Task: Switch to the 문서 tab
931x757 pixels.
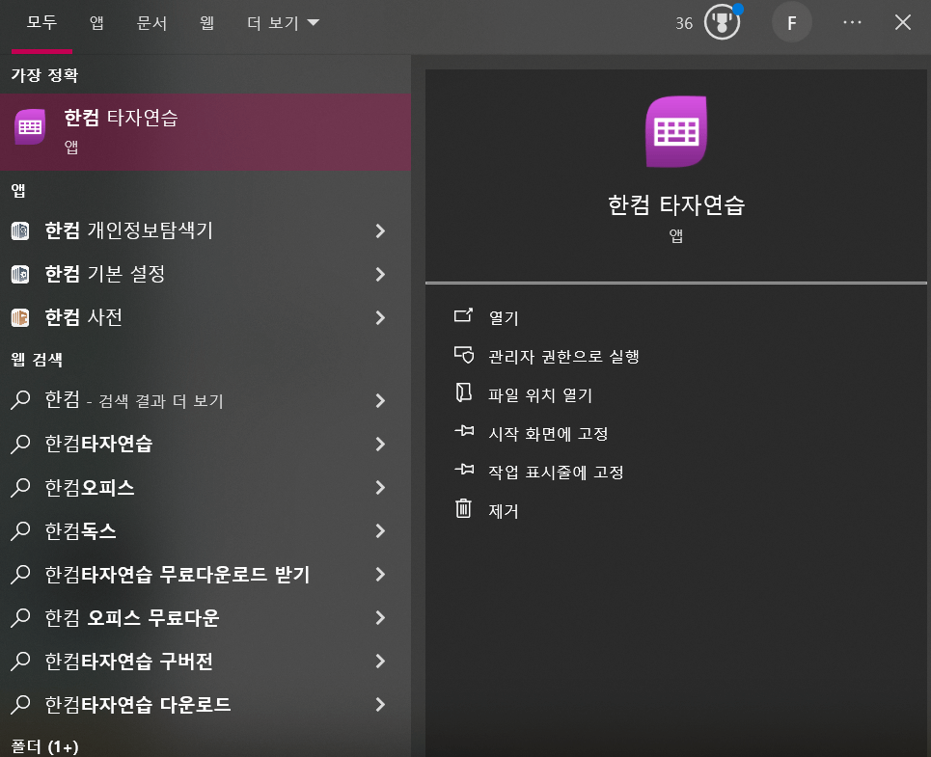Action: coord(151,22)
